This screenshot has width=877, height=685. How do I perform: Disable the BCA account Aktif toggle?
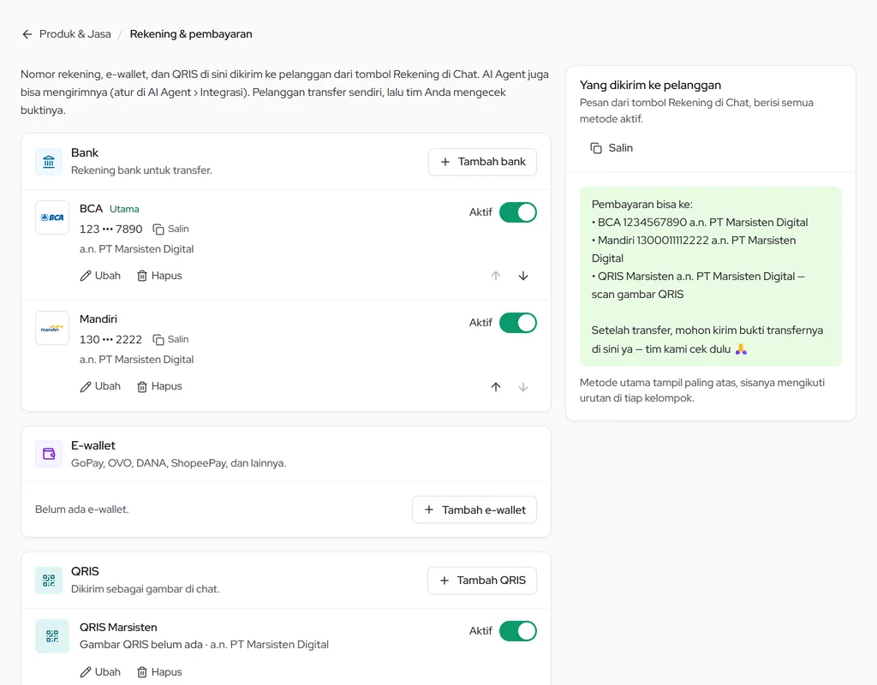click(x=518, y=212)
